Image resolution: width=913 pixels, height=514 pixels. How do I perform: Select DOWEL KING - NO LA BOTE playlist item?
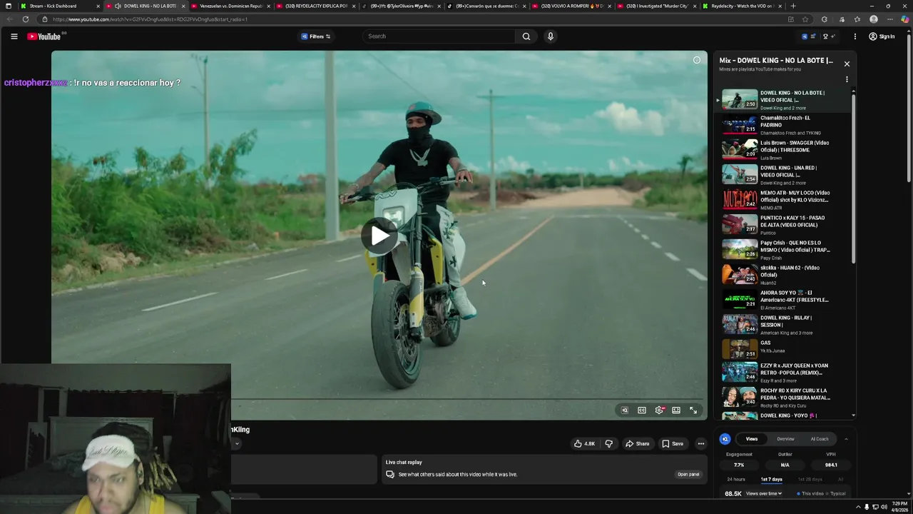[x=784, y=100]
